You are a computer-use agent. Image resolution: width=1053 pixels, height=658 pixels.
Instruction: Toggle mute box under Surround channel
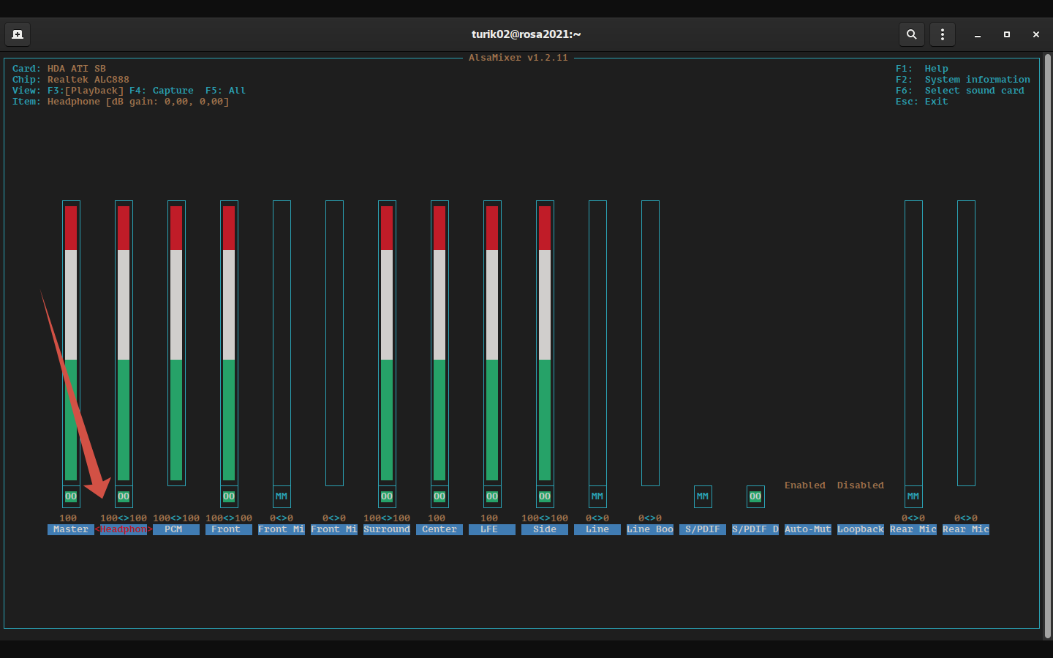387,496
